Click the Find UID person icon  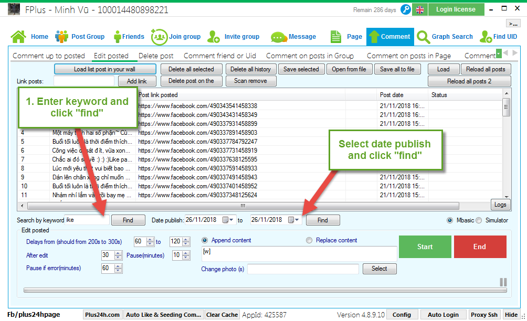point(486,37)
